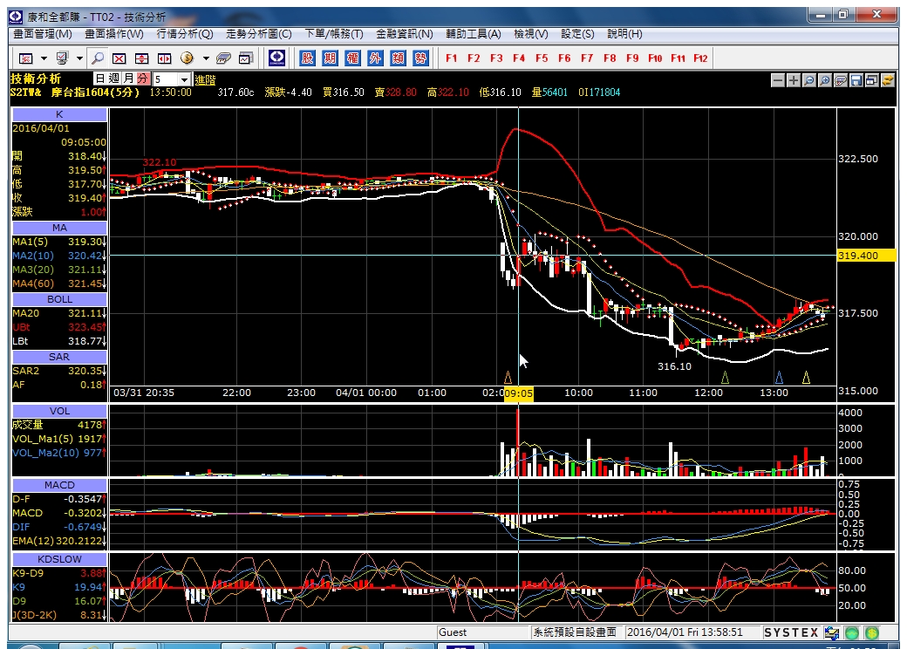Open the 畫面管理(M) menu
907x649 pixels.
[43, 34]
